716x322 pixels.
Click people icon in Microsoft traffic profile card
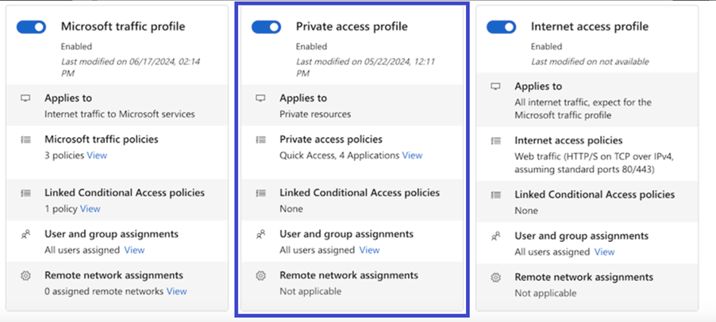click(x=25, y=235)
